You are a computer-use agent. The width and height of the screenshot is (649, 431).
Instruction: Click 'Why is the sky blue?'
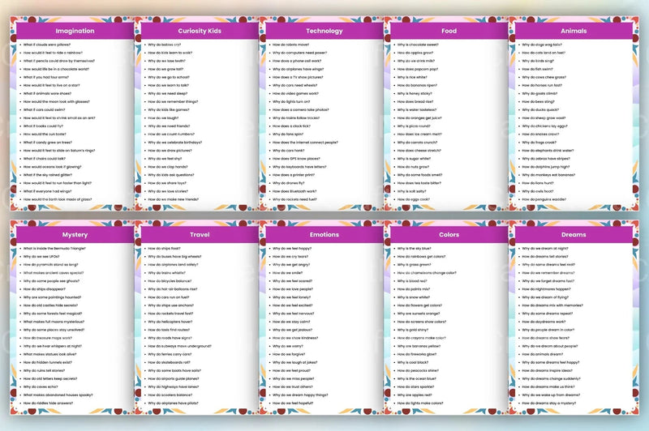click(414, 249)
